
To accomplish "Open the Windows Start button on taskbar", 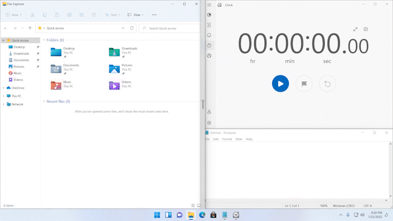I will coord(157,215).
